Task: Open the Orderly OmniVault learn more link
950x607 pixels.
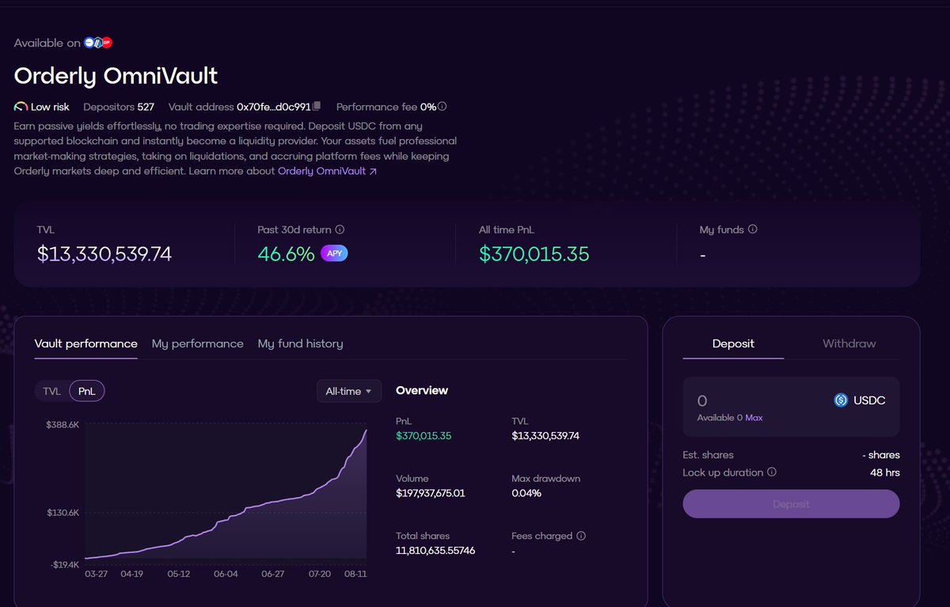Action: click(x=327, y=171)
